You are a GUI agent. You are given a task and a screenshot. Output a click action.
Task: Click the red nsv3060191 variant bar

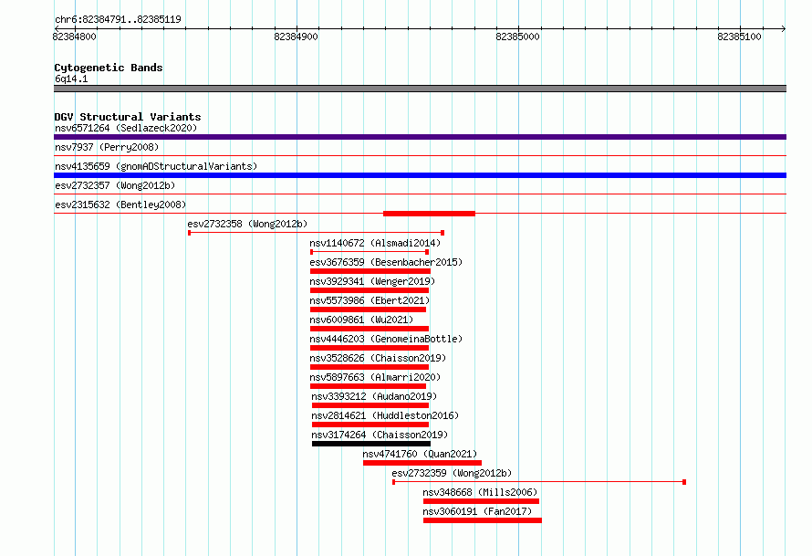tap(482, 520)
